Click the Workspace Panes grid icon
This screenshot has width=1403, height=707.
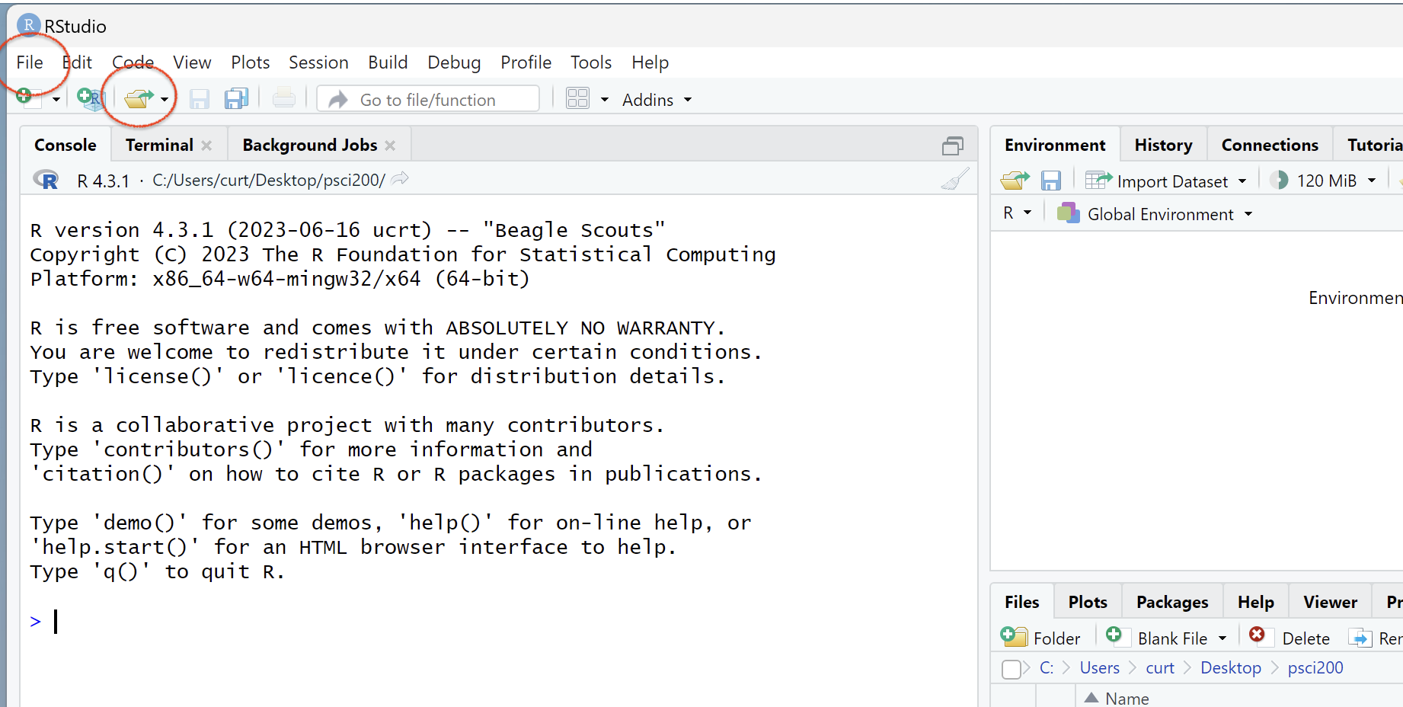coord(578,99)
